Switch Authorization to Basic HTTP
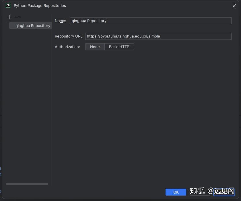The image size is (241, 201). (119, 47)
